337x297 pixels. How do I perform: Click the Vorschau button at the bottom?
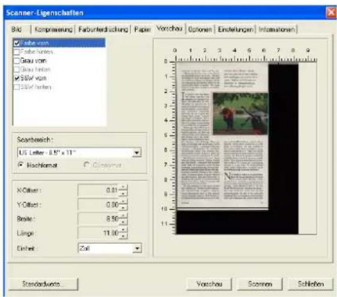click(x=209, y=284)
